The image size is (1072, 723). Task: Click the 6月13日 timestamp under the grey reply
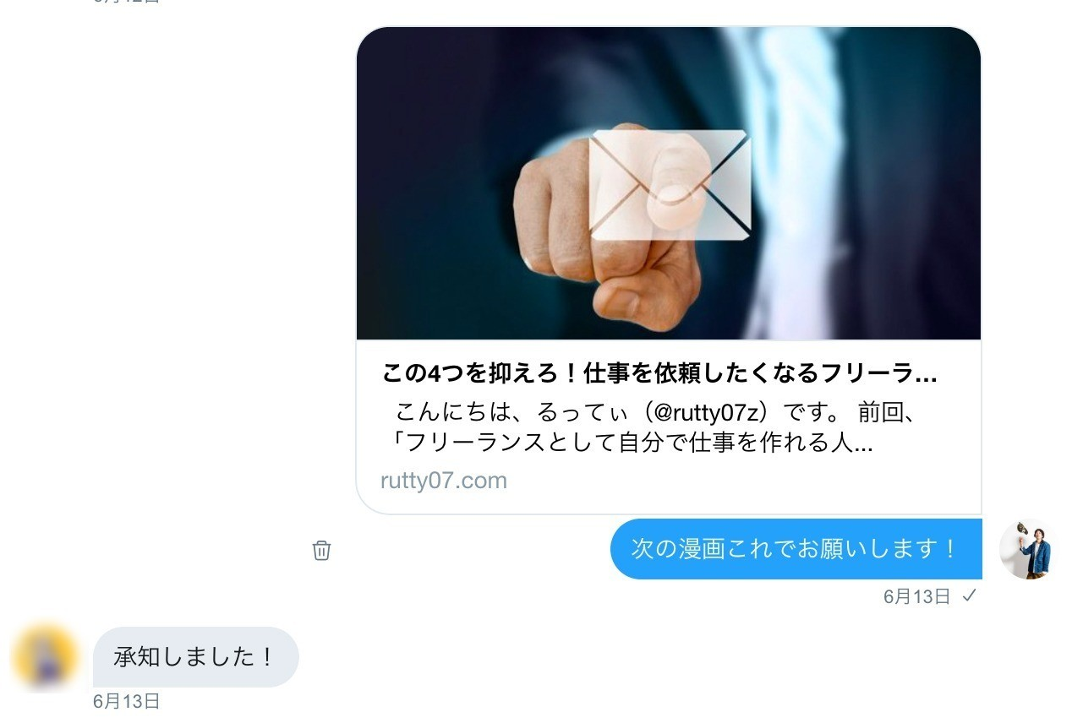[127, 701]
